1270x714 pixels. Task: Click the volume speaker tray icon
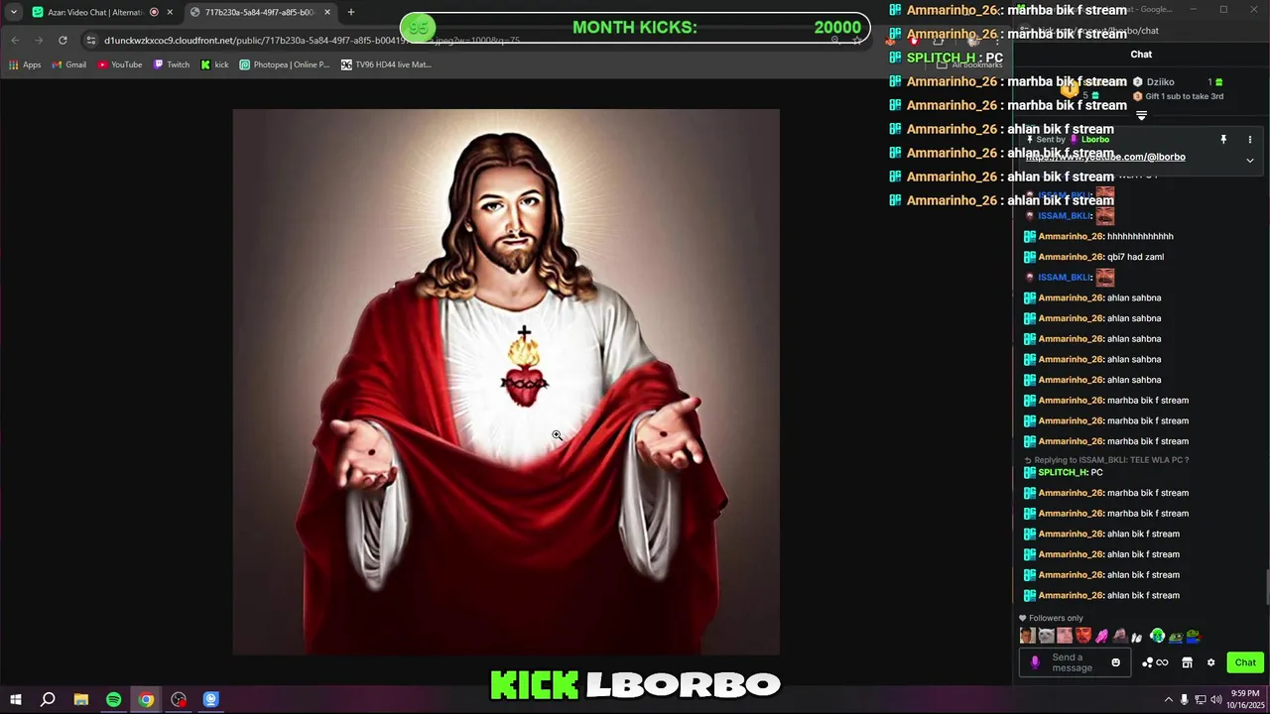click(1217, 700)
